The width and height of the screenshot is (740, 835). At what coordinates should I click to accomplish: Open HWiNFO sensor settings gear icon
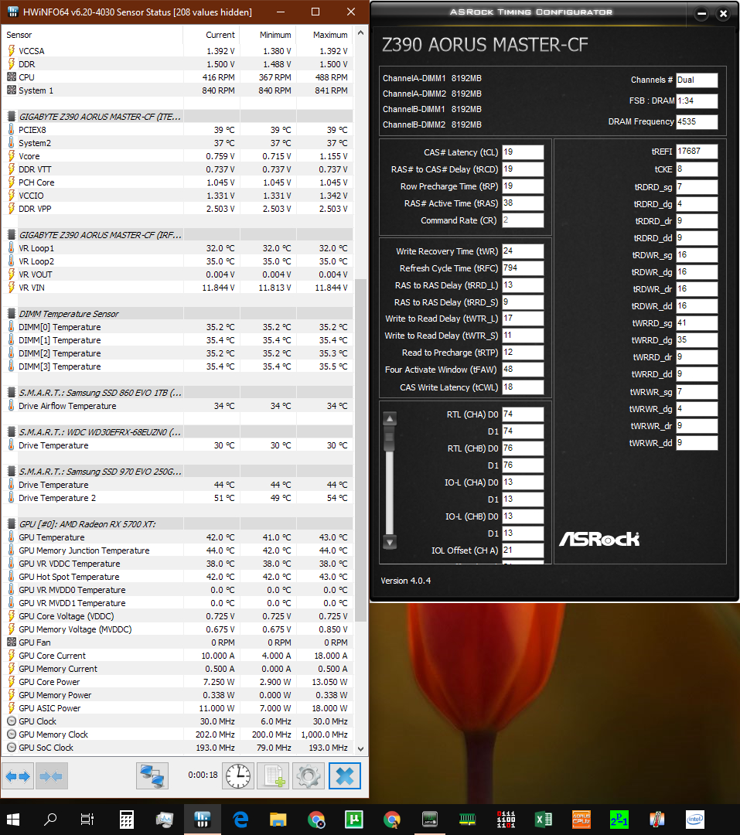pos(309,776)
